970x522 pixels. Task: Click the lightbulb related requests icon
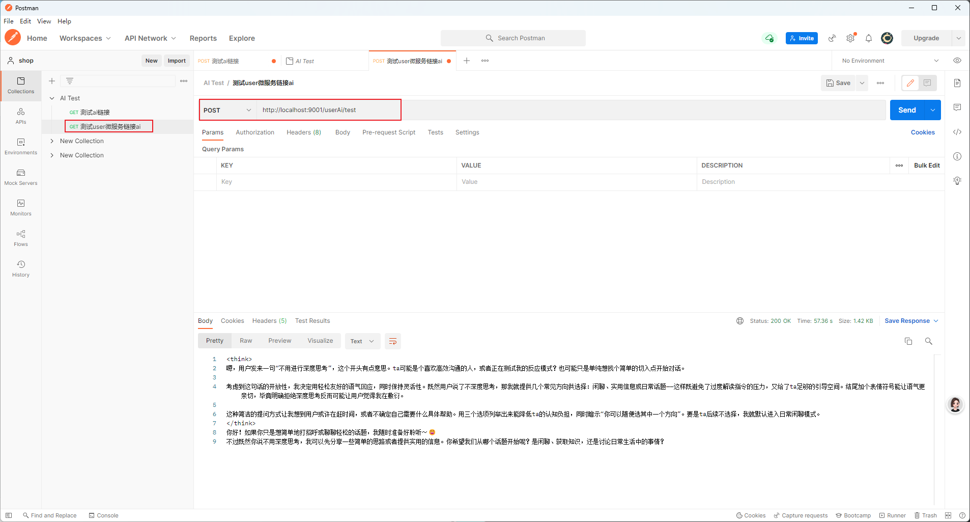957,181
